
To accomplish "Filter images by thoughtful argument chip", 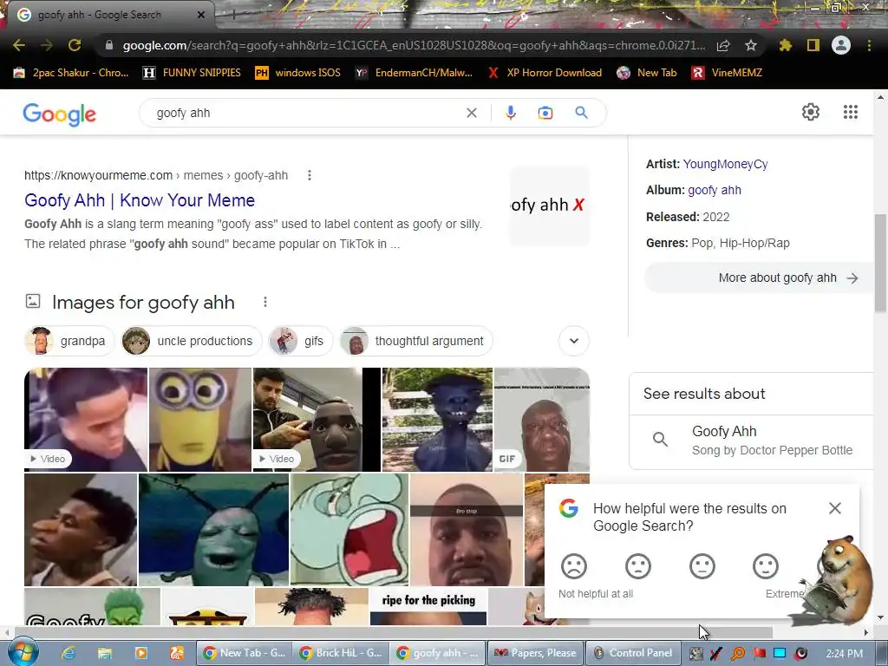I will (x=415, y=341).
